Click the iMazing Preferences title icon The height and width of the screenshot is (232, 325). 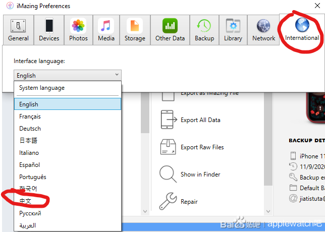(10, 6)
